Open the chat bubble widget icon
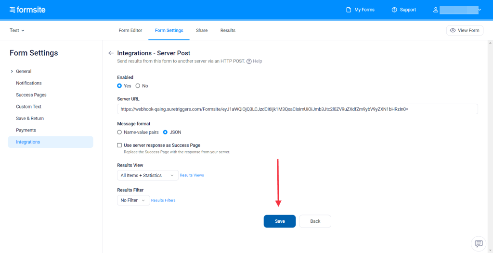Viewport: 493px width, 253px height. [x=479, y=243]
